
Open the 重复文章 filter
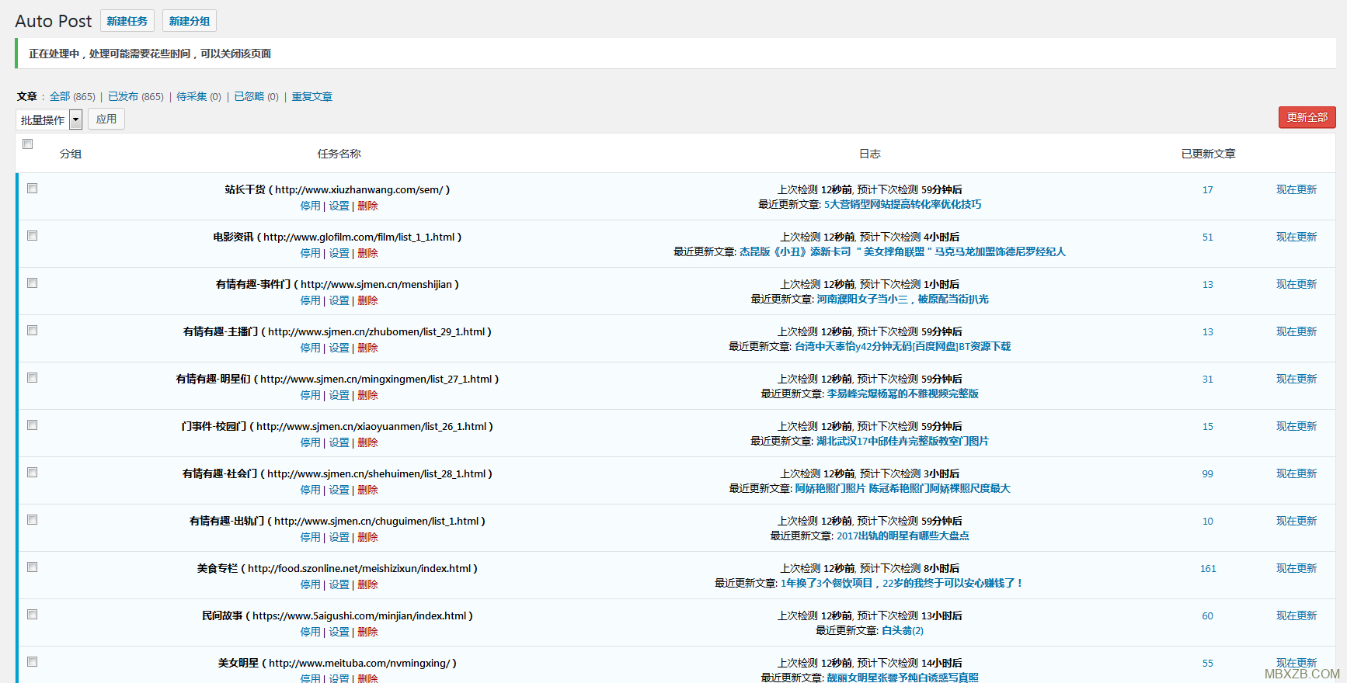312,97
